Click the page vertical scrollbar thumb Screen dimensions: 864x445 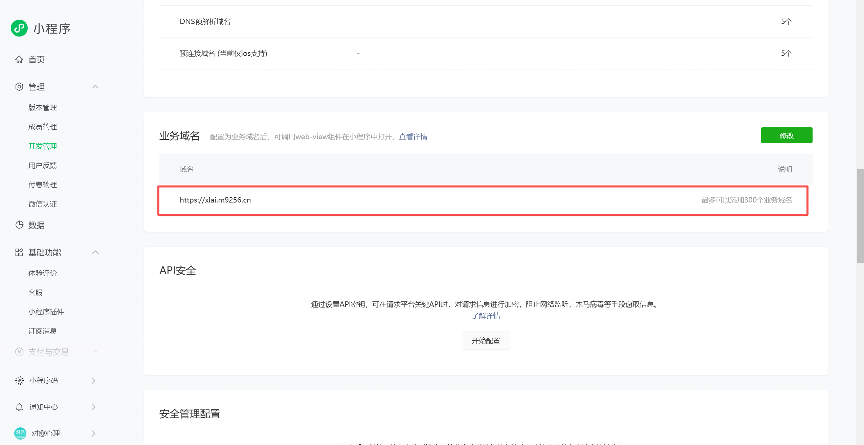860,216
